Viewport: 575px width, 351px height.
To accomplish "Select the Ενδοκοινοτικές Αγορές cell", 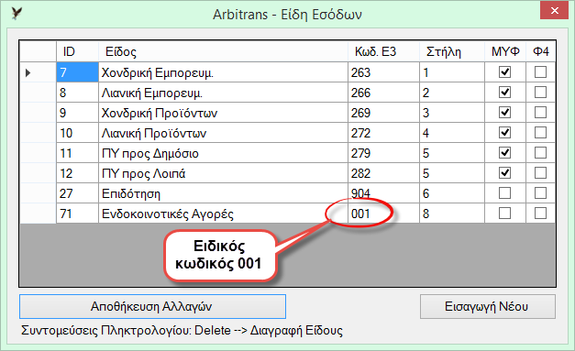I will [x=223, y=214].
